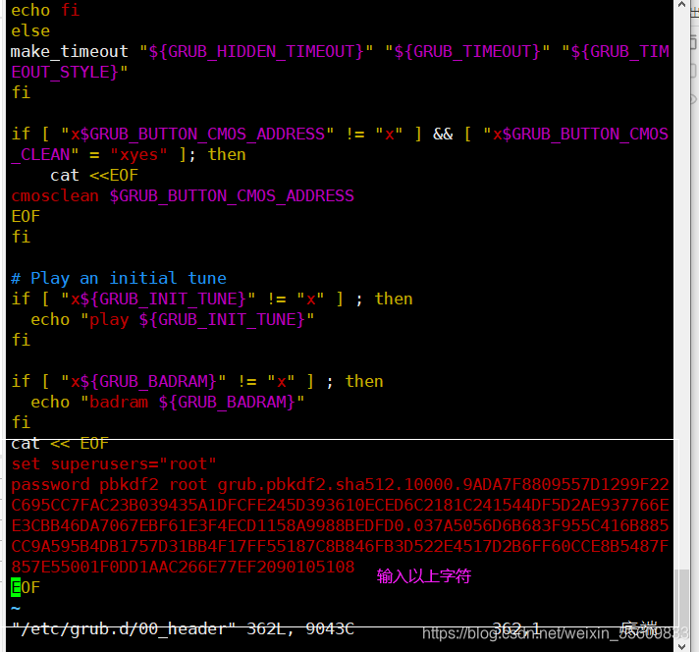Click the '362L, 9043C' file size status

300,628
